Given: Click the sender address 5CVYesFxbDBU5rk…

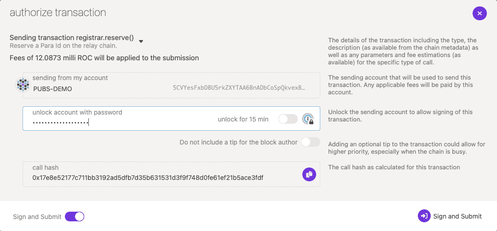Looking at the screenshot, I should [239, 88].
